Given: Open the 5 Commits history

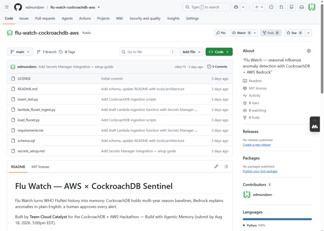Looking at the screenshot, I should click(217, 67).
